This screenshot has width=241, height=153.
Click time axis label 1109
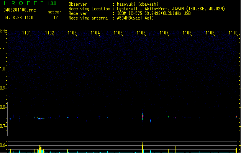click(210, 33)
